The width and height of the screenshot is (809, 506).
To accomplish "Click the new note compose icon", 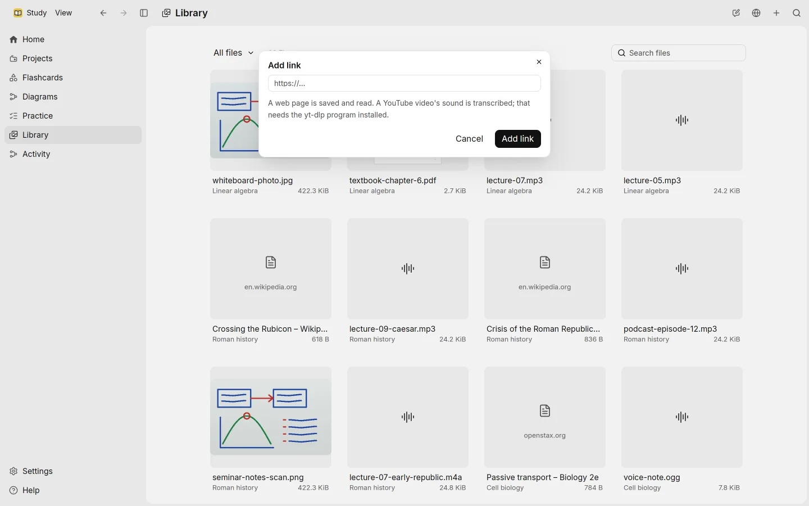I will coord(736,13).
